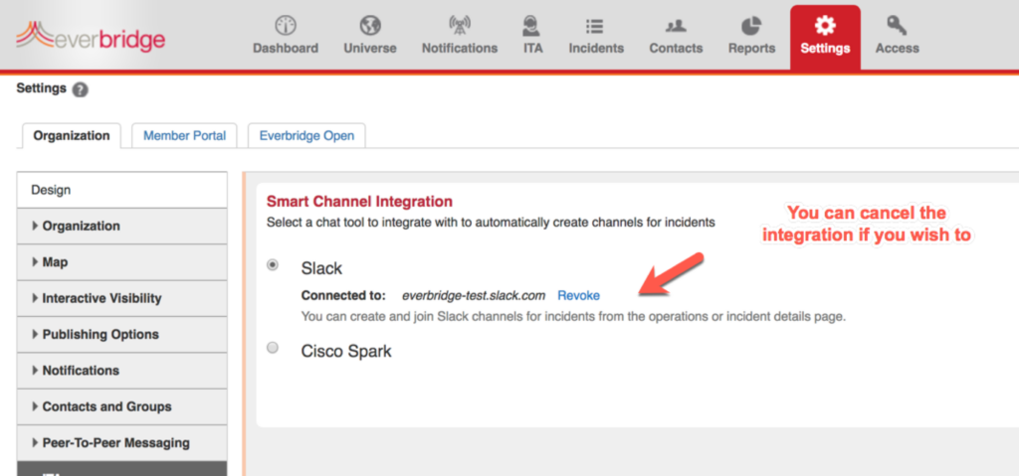Open the Dashboard gauge icon
1019x476 pixels.
click(286, 26)
